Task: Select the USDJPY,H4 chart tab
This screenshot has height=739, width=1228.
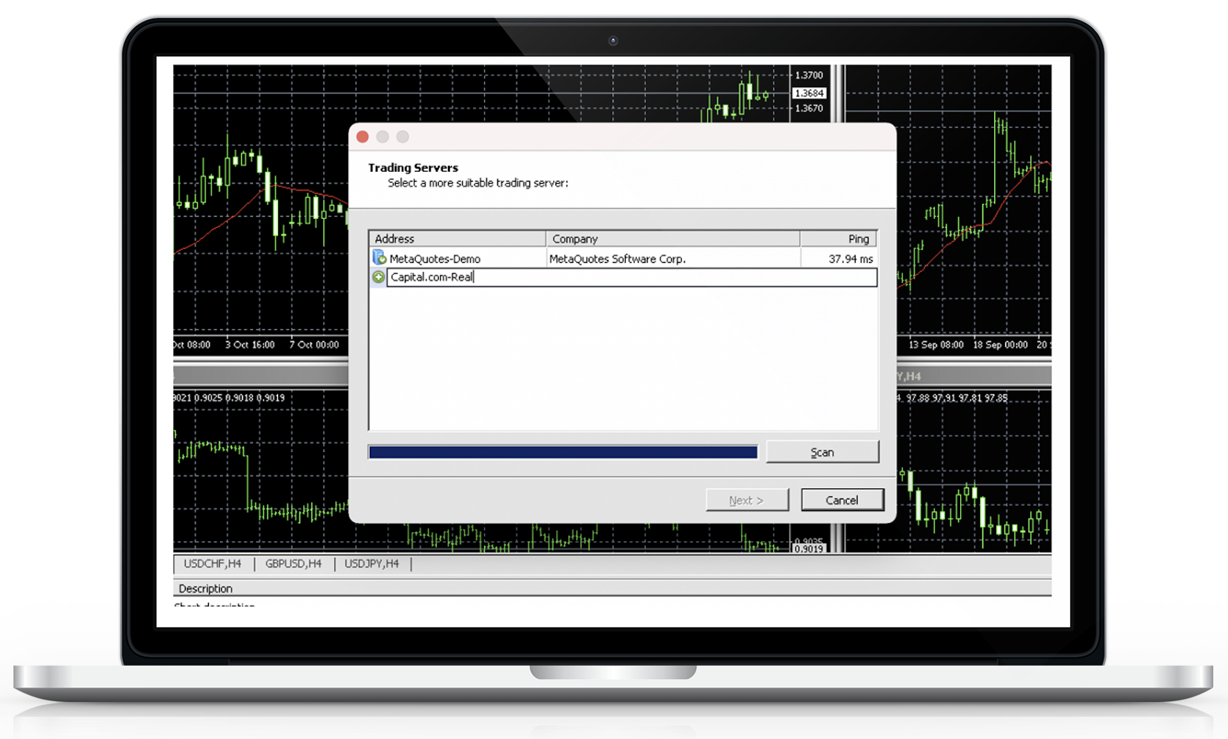Action: (372, 564)
